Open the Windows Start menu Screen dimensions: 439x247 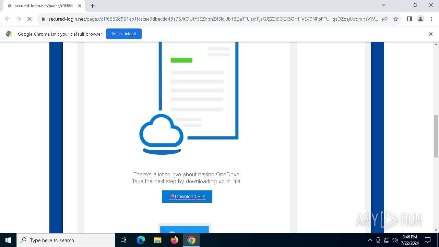(x=8, y=240)
